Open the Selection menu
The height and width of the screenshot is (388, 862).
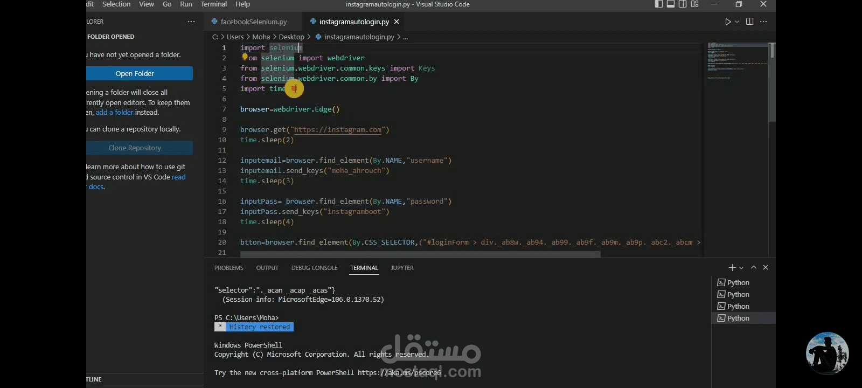(116, 4)
